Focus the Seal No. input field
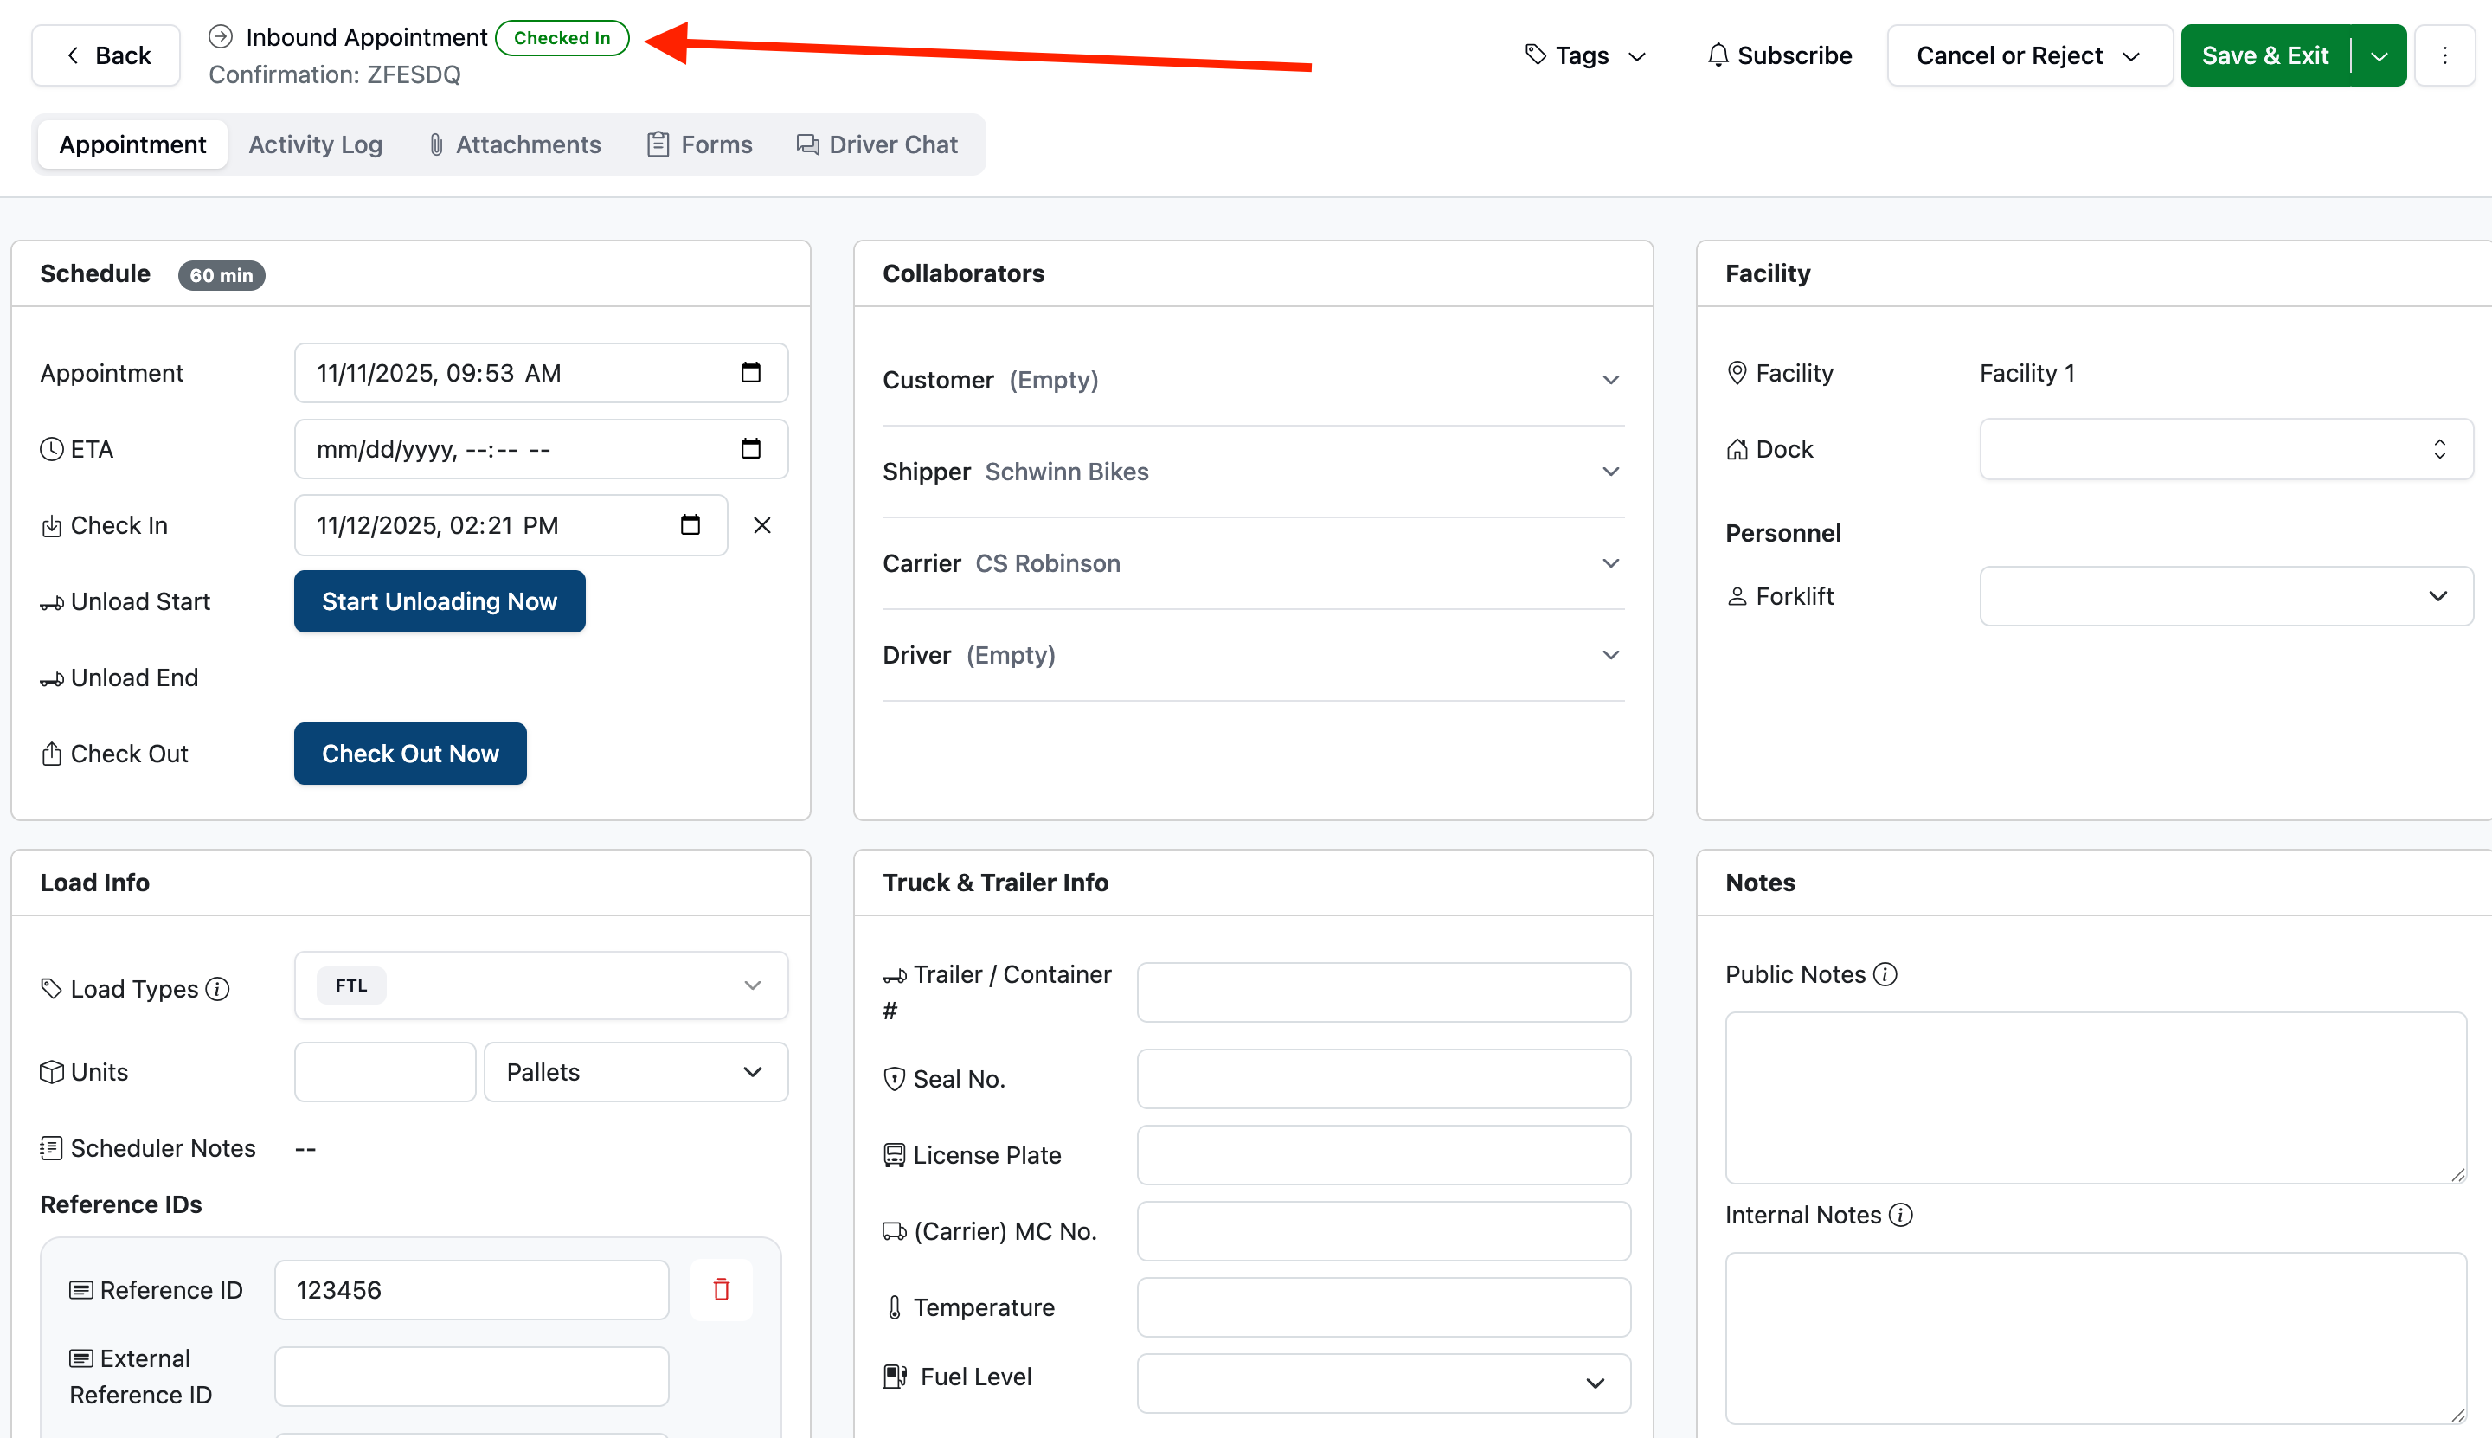 click(x=1384, y=1078)
